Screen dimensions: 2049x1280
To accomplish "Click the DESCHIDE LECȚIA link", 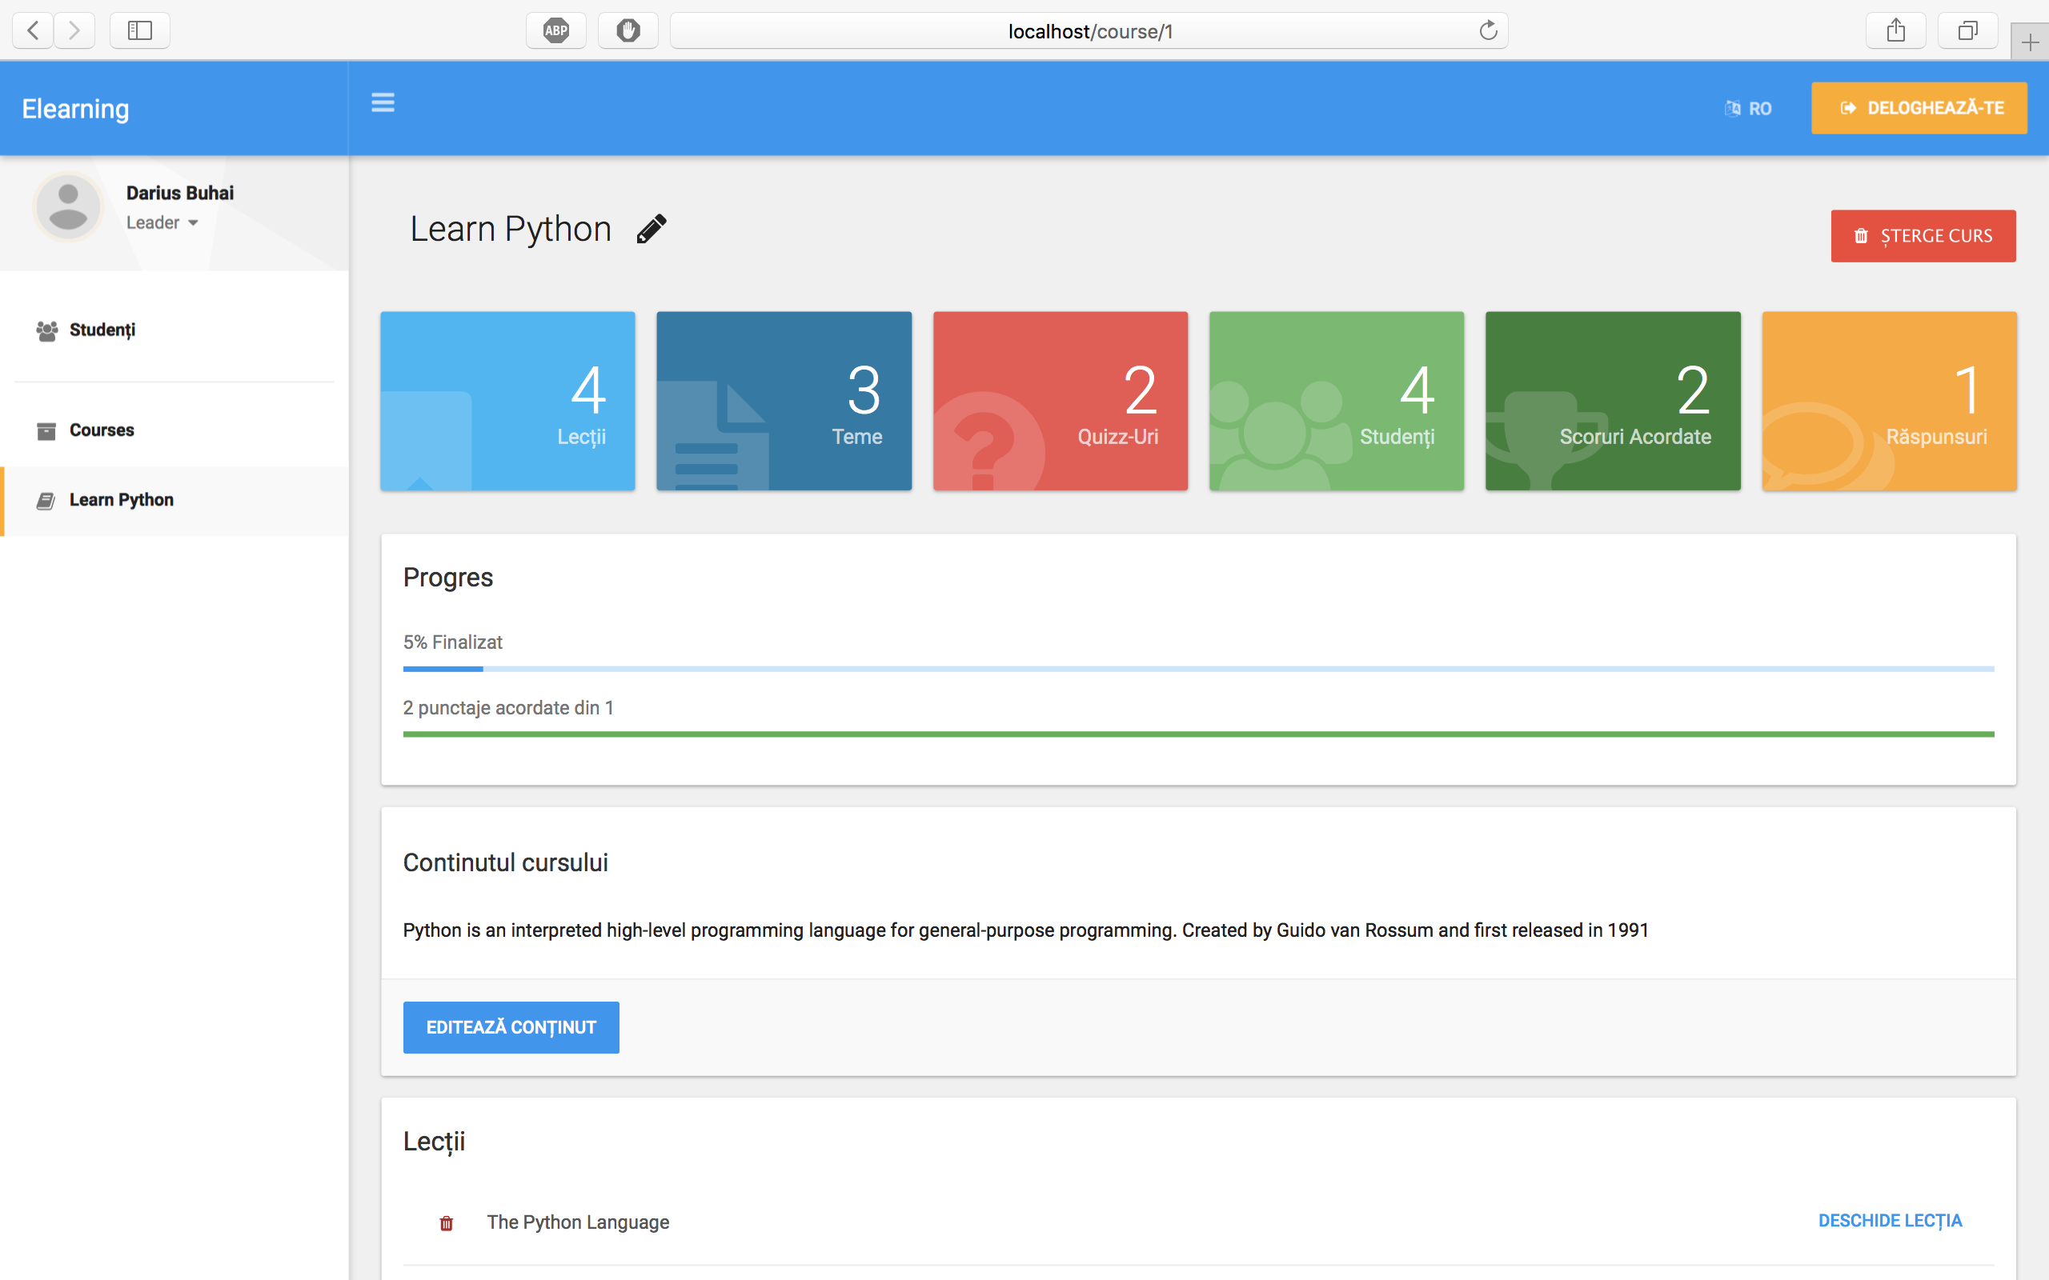I will tap(1890, 1221).
